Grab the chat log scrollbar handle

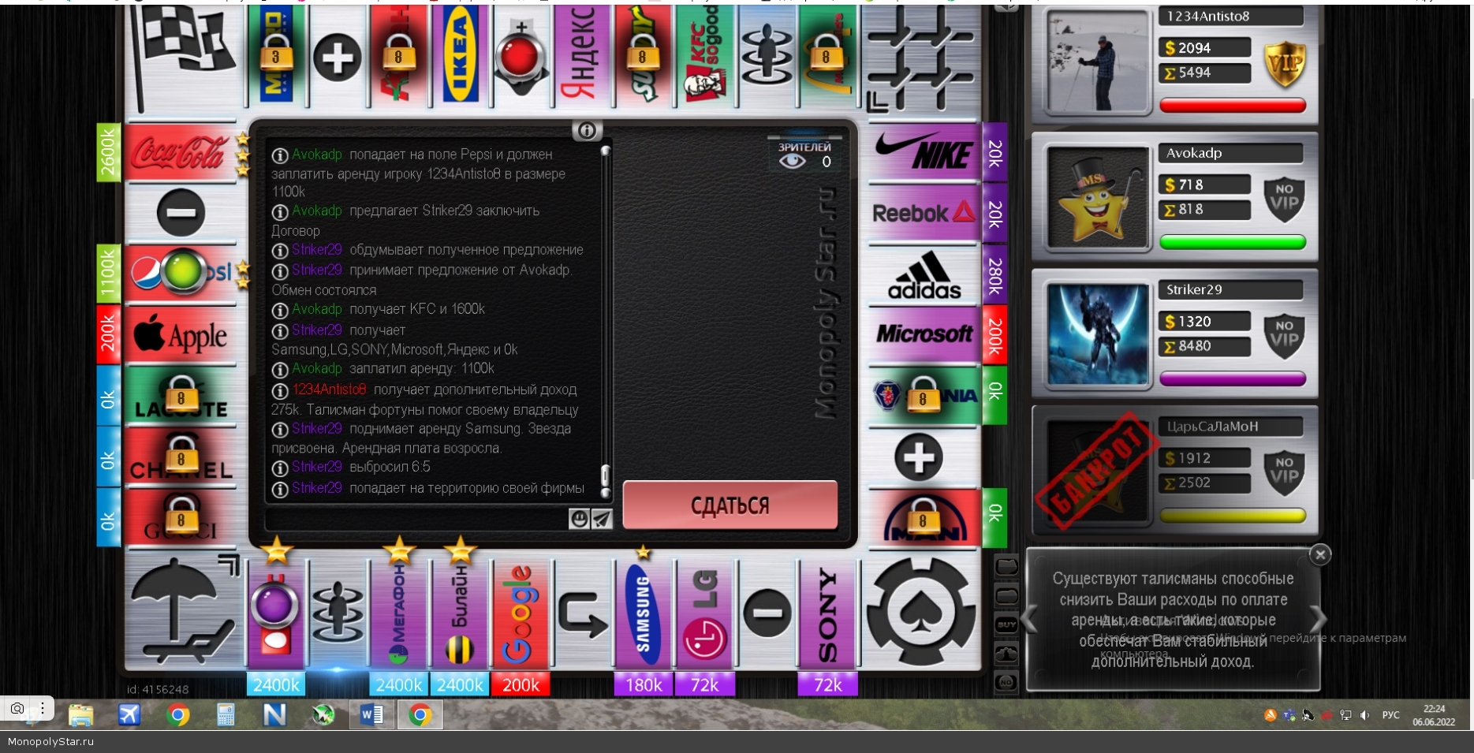click(x=606, y=476)
